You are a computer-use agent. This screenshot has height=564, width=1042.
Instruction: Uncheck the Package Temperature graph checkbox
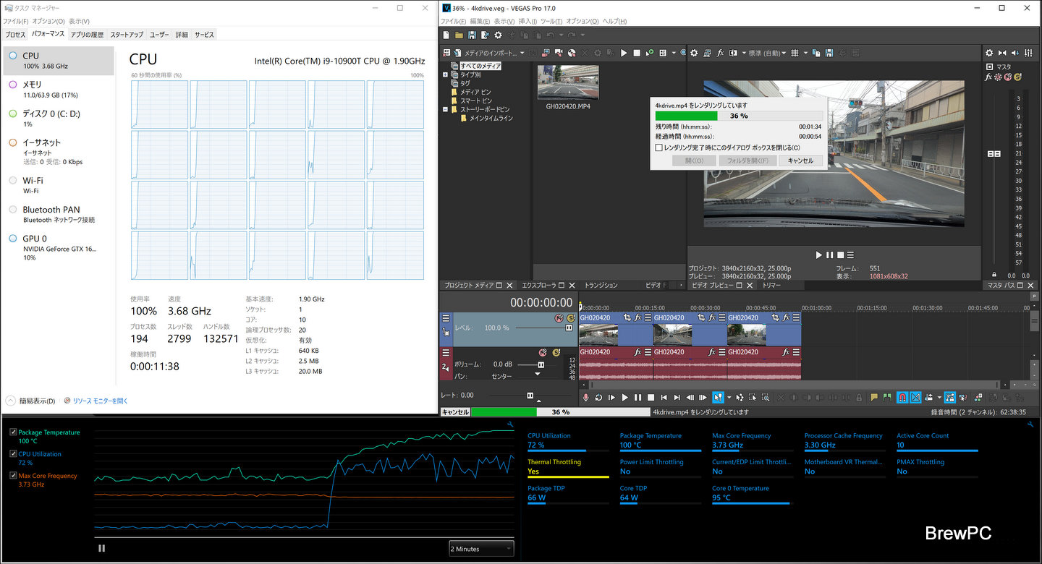pyautogui.click(x=13, y=432)
